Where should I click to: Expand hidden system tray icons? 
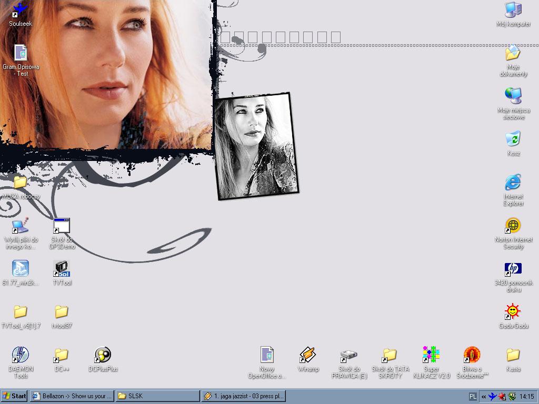[x=483, y=397]
